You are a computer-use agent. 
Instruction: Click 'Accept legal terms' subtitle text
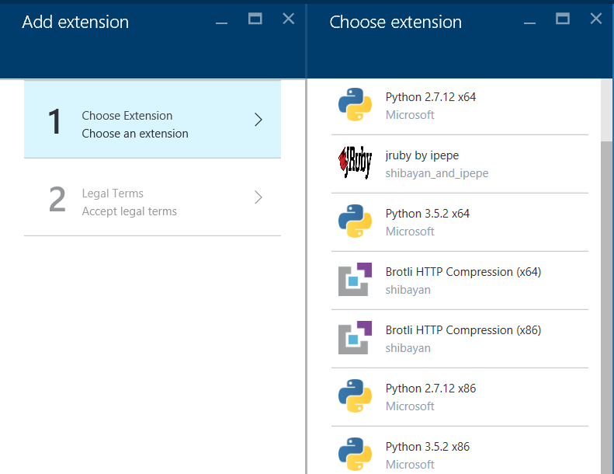click(129, 211)
